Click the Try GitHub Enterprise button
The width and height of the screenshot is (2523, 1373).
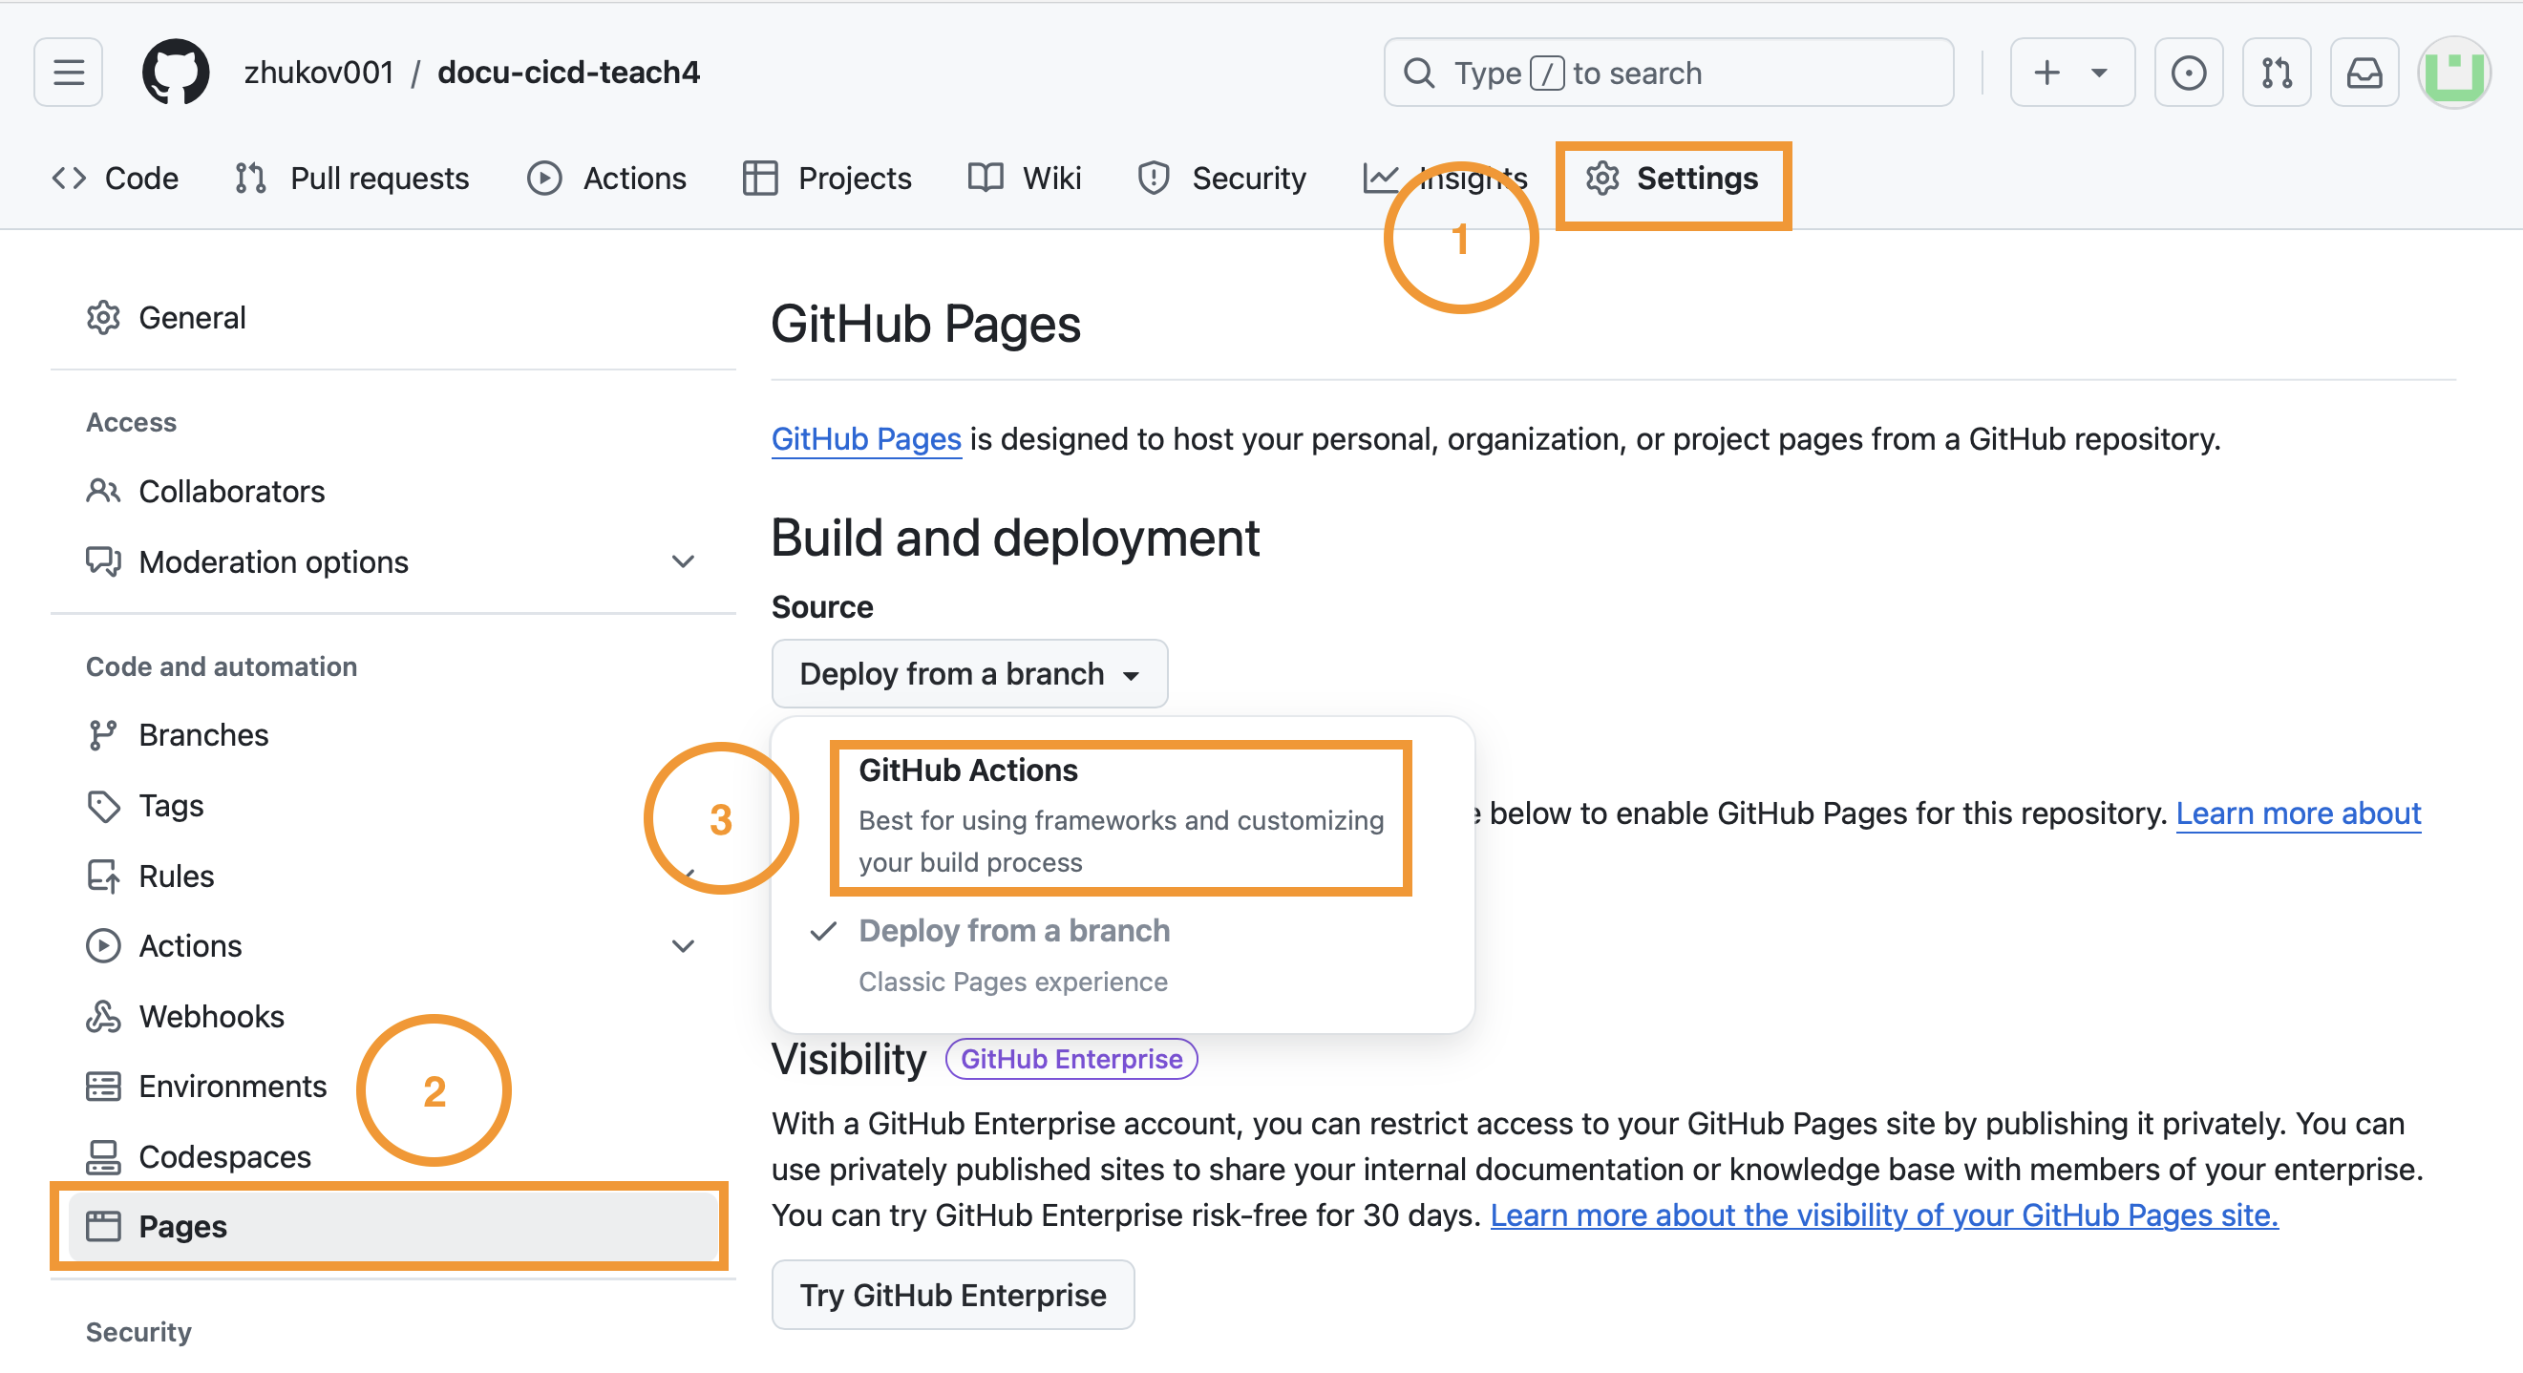pos(952,1294)
